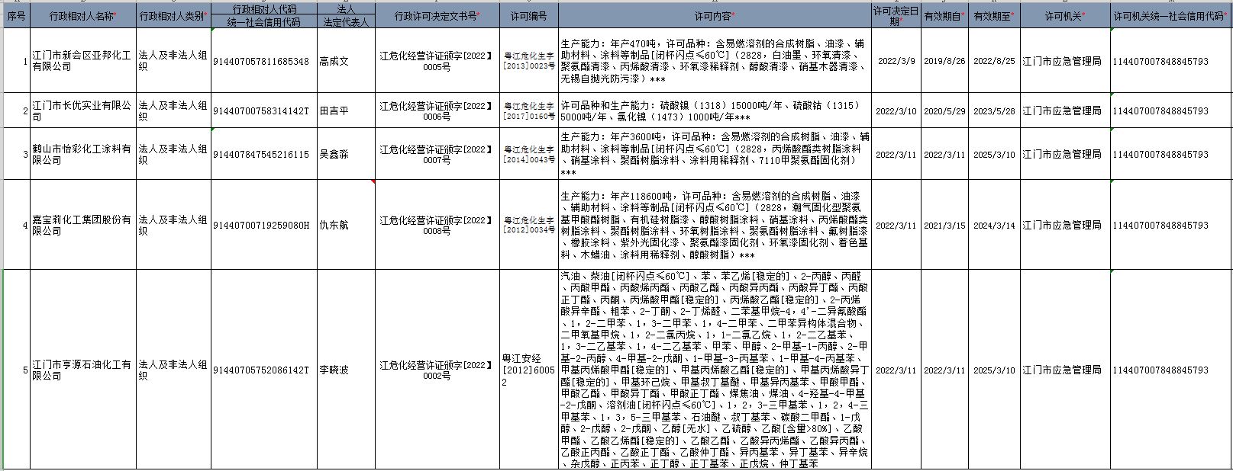Select credit code '914407057811685348'
1233x471 pixels.
[x=264, y=61]
